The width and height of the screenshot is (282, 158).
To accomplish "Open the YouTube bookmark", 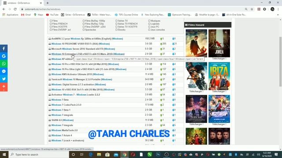I will [x=52, y=14].
